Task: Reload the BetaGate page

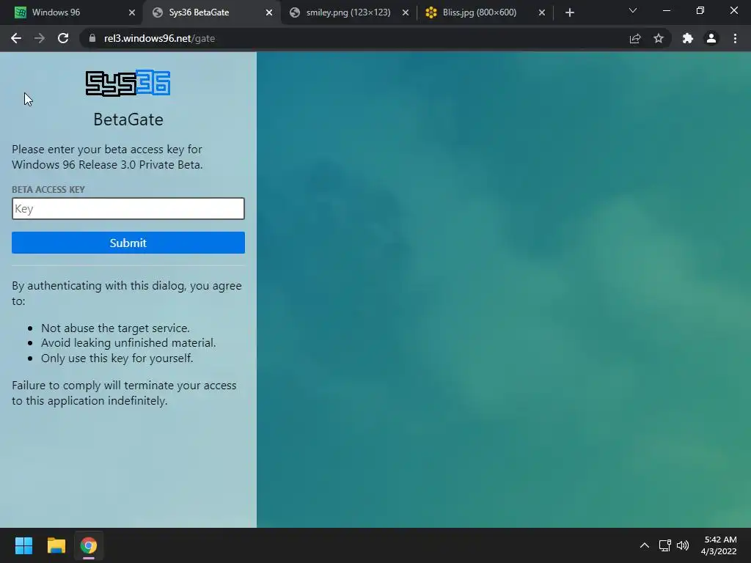Action: click(63, 38)
